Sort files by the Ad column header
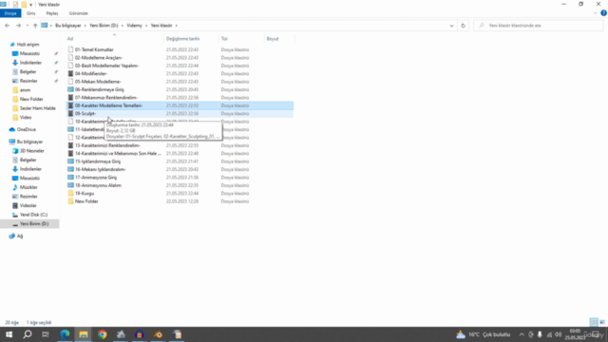Image resolution: width=608 pixels, height=342 pixels. click(70, 39)
